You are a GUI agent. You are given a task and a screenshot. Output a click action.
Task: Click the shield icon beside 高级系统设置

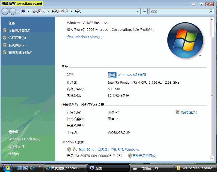coord(5,52)
